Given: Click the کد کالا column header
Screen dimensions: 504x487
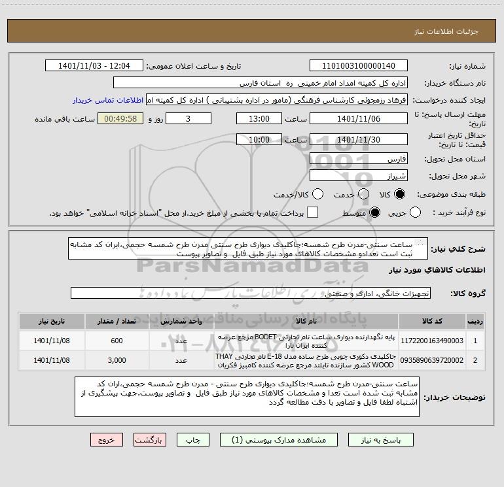Looking at the screenshot, I should coord(432,322).
